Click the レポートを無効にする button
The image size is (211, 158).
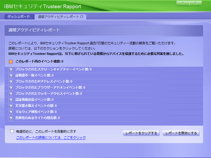[181, 133]
